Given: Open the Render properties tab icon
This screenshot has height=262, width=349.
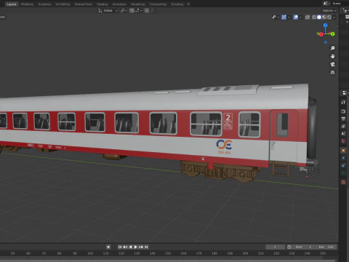Looking at the screenshot, I should (x=343, y=111).
